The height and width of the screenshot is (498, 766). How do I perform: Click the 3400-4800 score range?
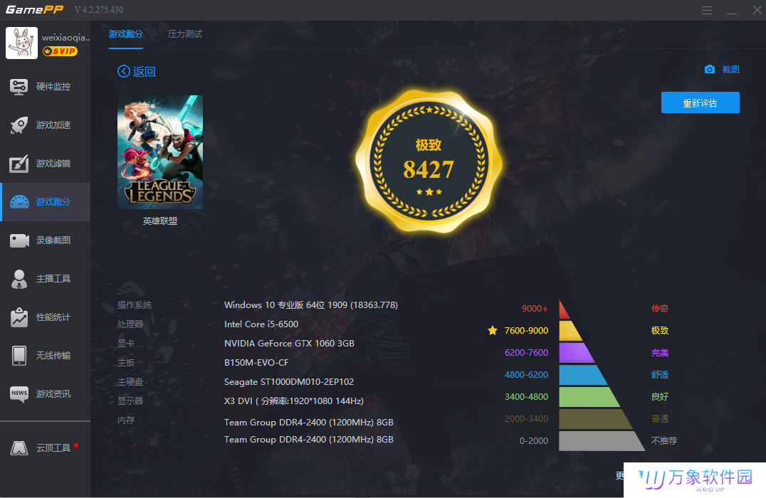[x=526, y=396]
